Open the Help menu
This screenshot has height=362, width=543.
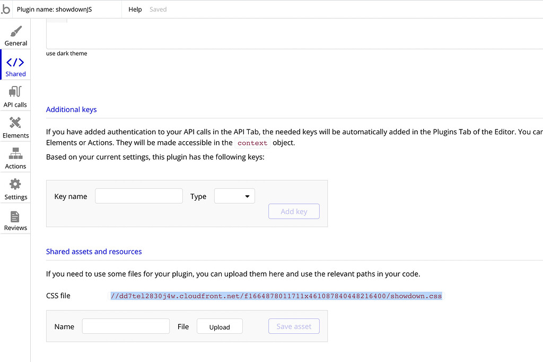[135, 9]
